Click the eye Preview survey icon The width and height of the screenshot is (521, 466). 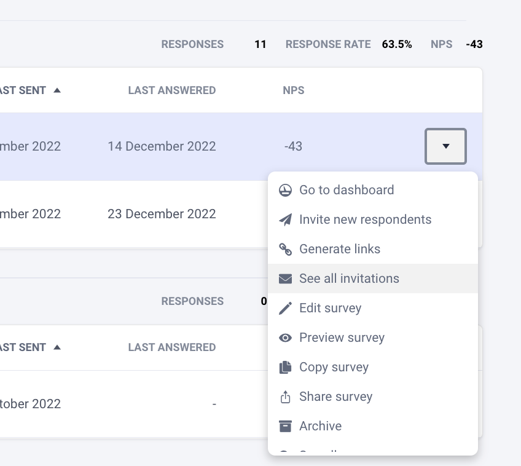point(285,338)
